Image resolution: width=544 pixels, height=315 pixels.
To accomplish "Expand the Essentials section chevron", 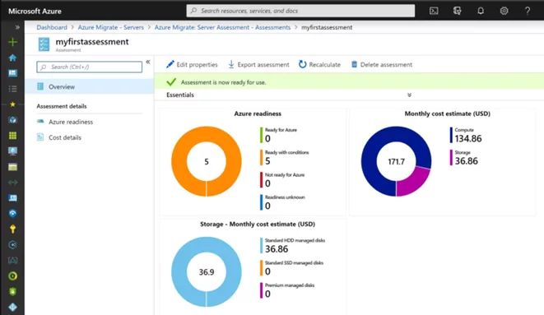I will pyautogui.click(x=409, y=95).
